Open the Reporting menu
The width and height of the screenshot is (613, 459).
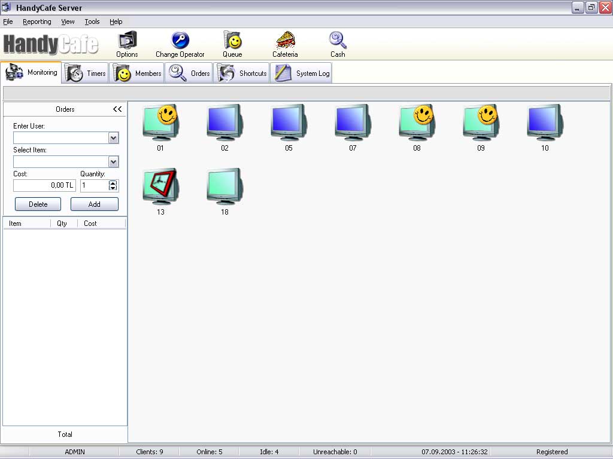[37, 22]
